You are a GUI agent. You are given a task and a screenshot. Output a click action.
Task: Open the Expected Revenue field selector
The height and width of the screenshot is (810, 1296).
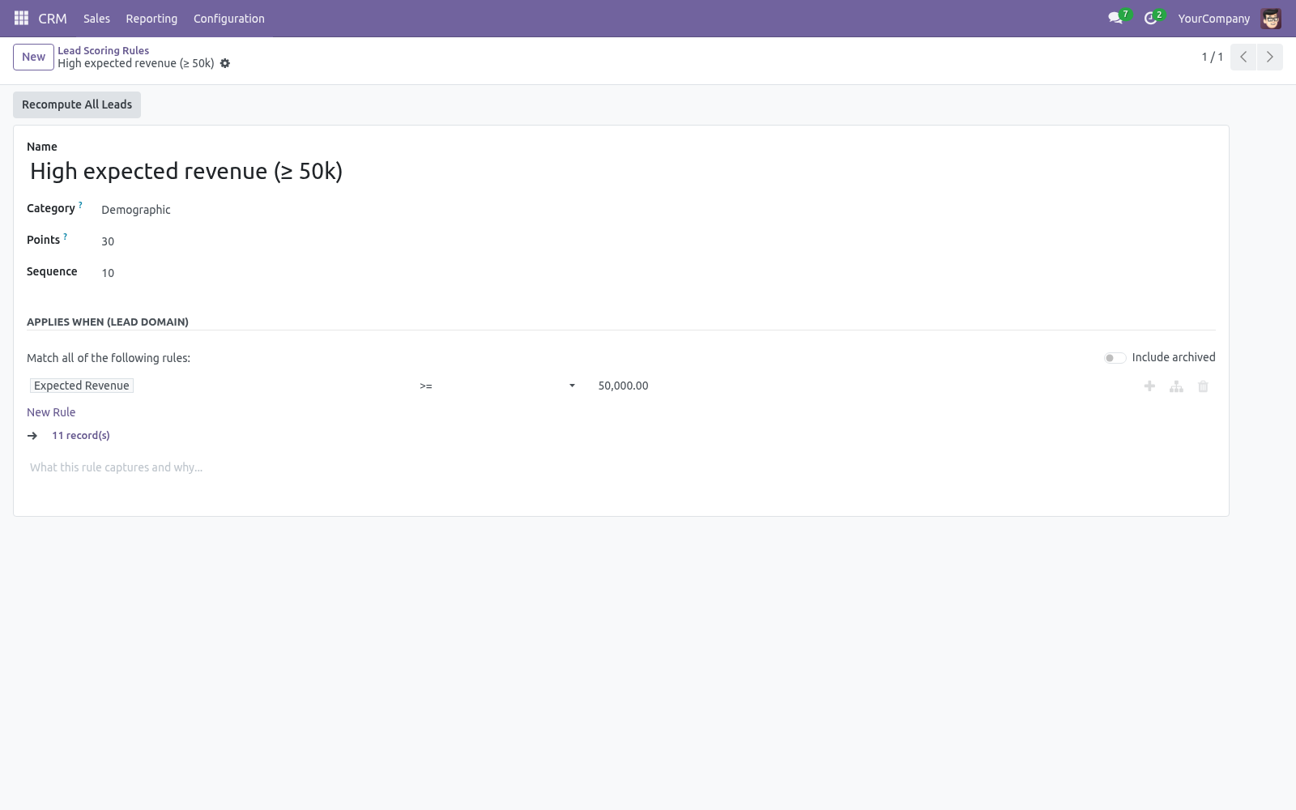click(x=82, y=386)
